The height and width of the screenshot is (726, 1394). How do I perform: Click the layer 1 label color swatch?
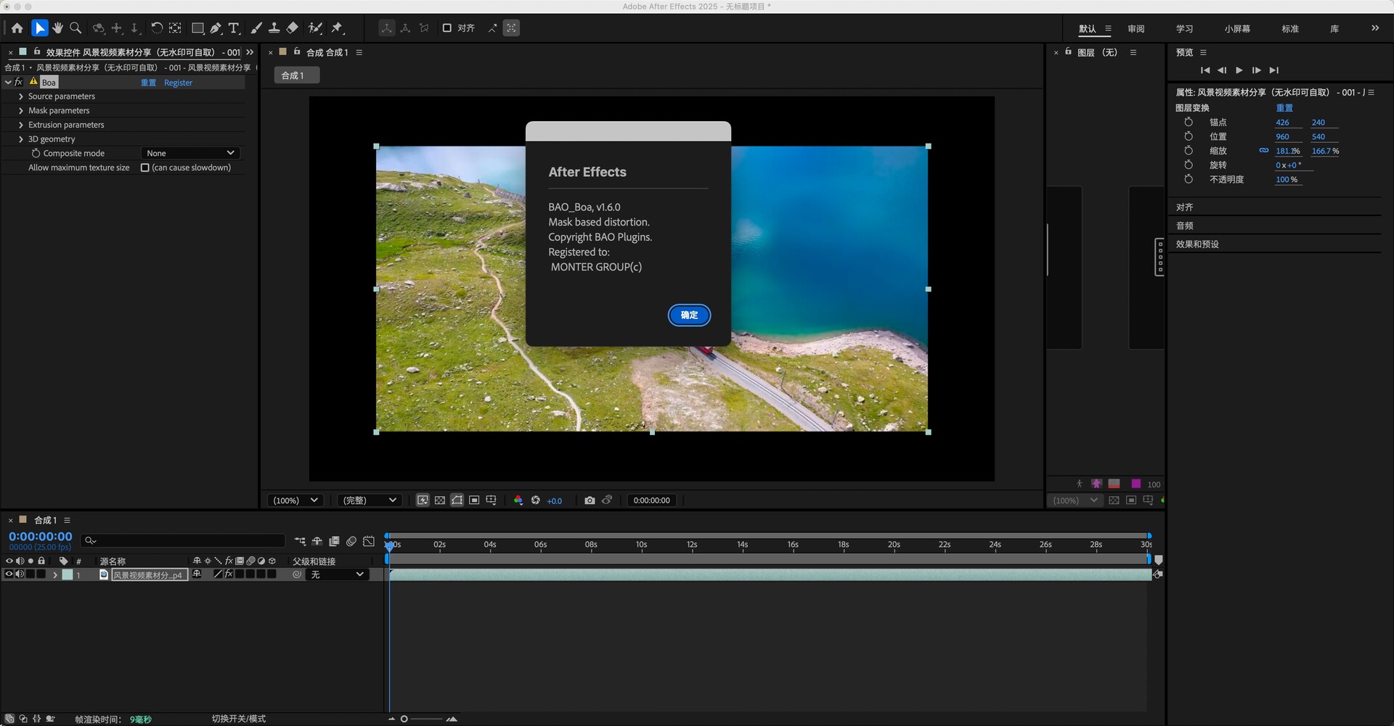click(x=68, y=574)
